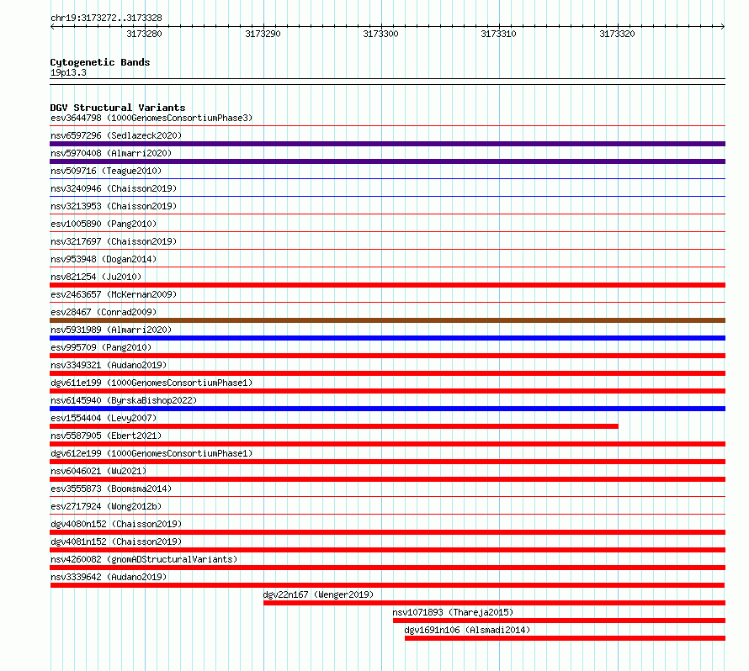Click the 19p13.3 band label
749x671 pixels.
pyautogui.click(x=68, y=72)
